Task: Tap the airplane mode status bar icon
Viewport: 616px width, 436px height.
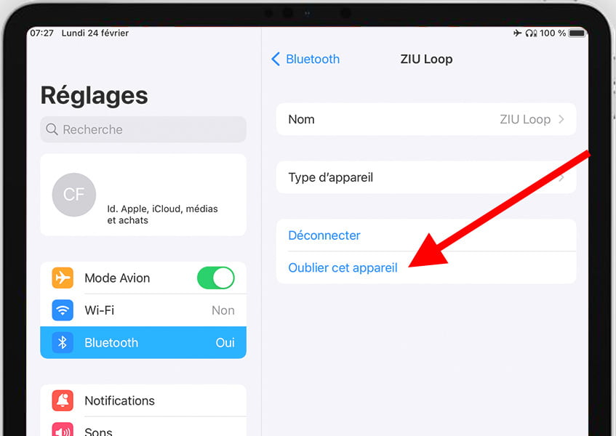Action: pos(517,33)
